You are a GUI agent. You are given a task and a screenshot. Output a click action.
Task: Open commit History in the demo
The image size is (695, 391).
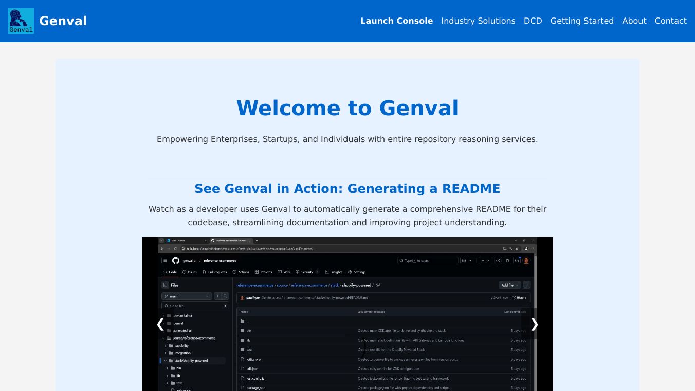click(x=519, y=298)
